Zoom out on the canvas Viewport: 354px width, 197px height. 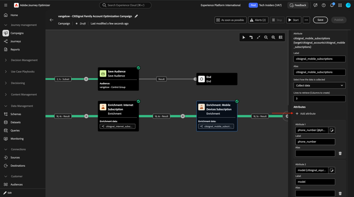click(x=266, y=37)
